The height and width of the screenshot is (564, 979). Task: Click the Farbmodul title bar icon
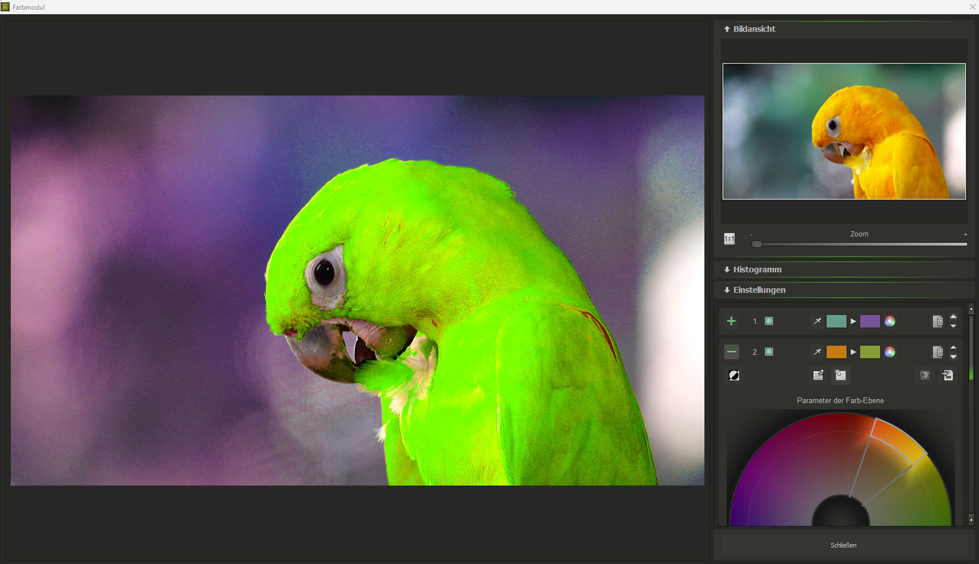click(5, 7)
